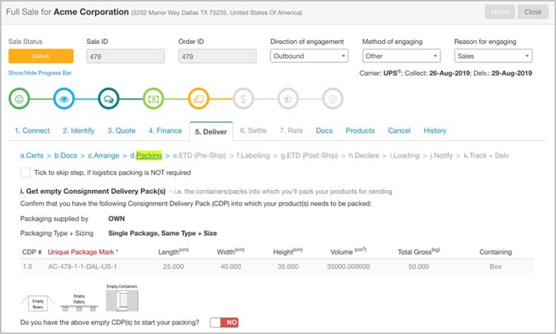Open the 7. Rate tab

291,131
